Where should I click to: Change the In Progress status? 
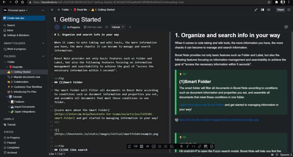[71, 27]
